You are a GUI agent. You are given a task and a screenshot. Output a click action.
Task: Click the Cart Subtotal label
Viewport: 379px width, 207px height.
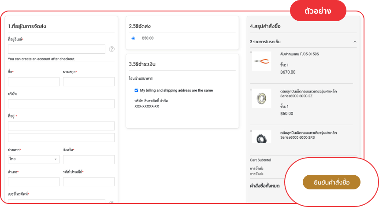260,160
